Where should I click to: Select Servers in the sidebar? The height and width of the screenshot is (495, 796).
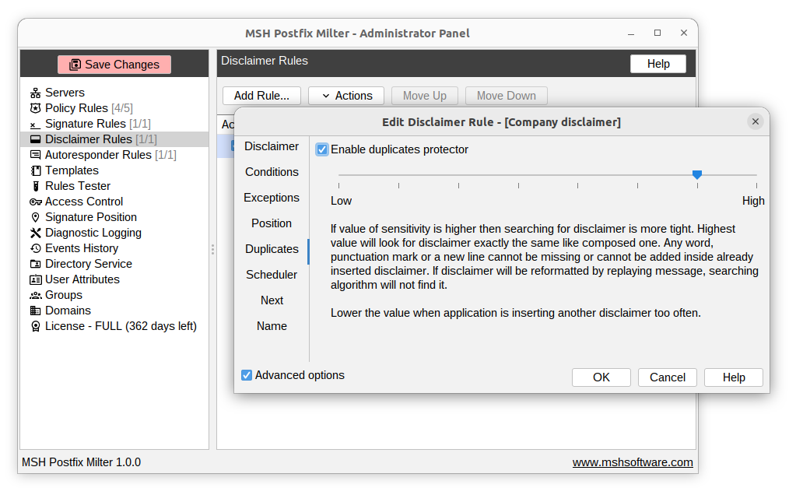click(114, 93)
